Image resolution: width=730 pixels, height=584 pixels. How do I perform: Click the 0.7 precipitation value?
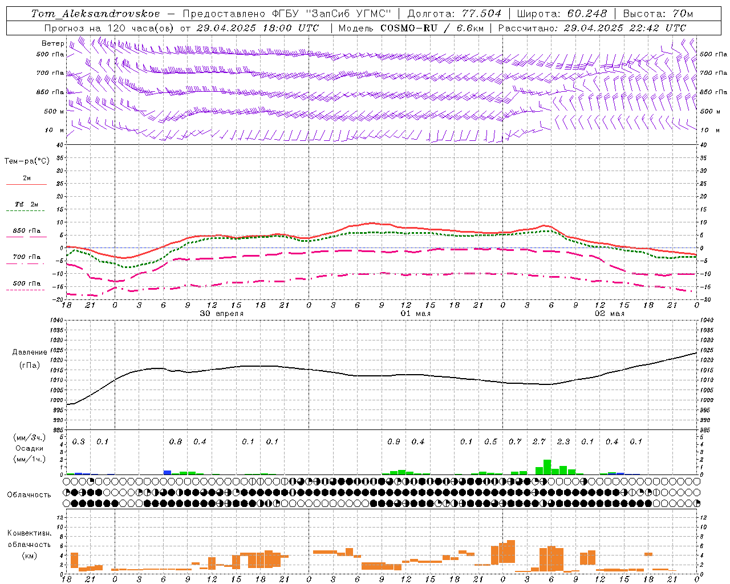(515, 442)
